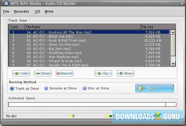Open the Write menu
Viewport: 186px width, 126px height.
click(x=49, y=11)
